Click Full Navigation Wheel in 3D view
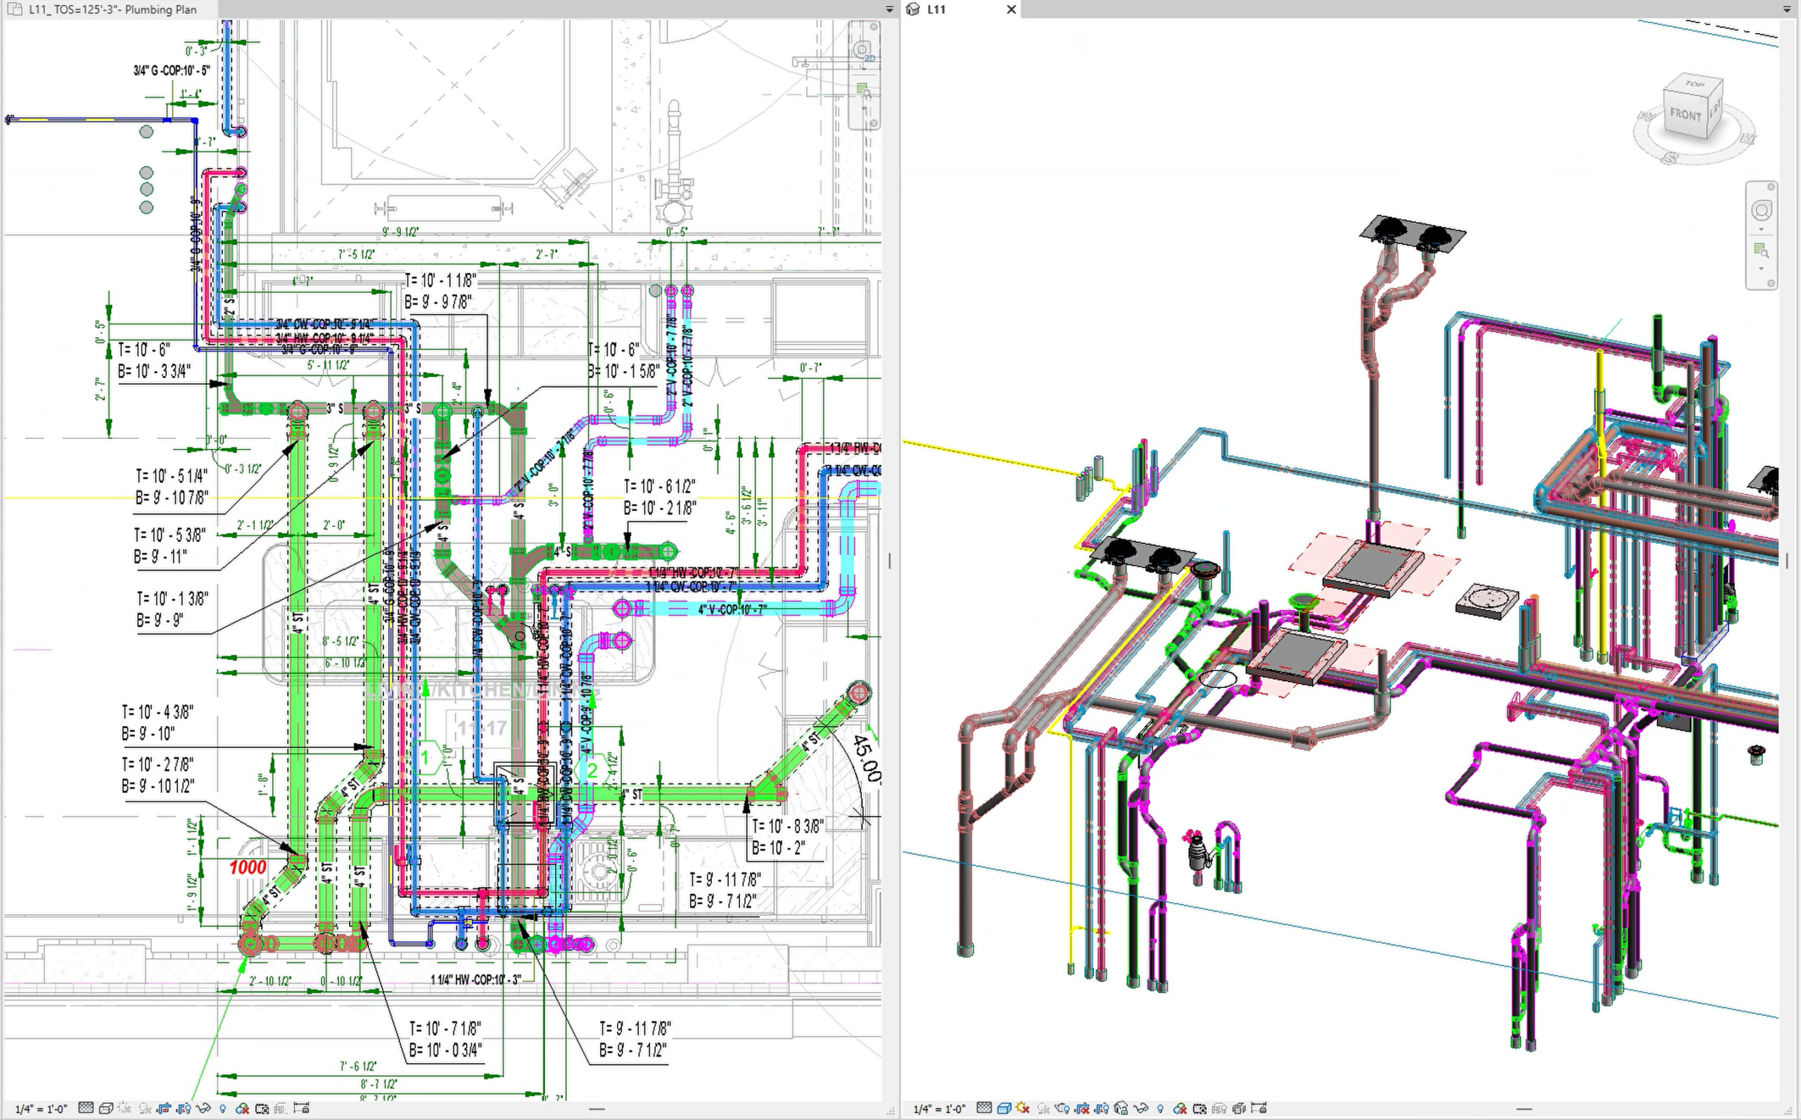The height and width of the screenshot is (1120, 1801). click(x=1761, y=211)
